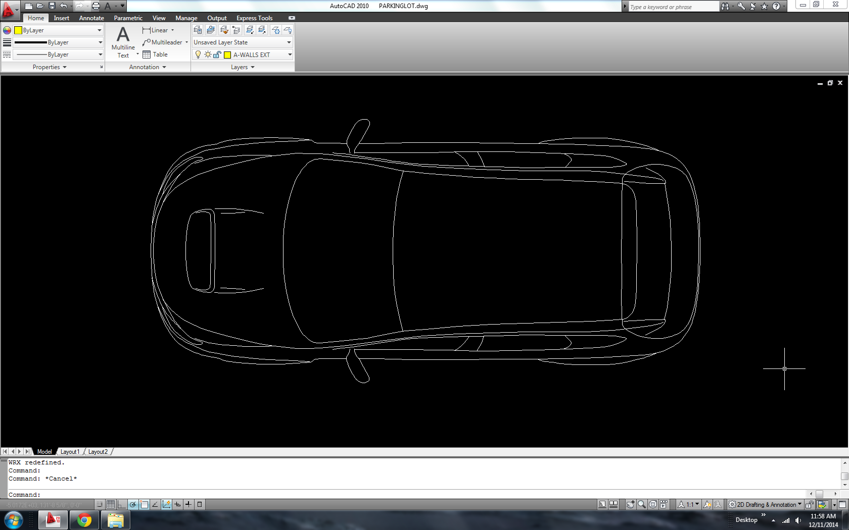Toggle Quick Properties in the status bar
This screenshot has height=530, width=849.
(200, 504)
